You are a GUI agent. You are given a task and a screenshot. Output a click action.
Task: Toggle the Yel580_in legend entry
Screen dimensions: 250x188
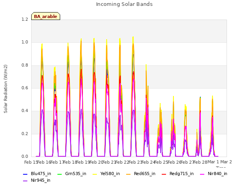[106, 174]
